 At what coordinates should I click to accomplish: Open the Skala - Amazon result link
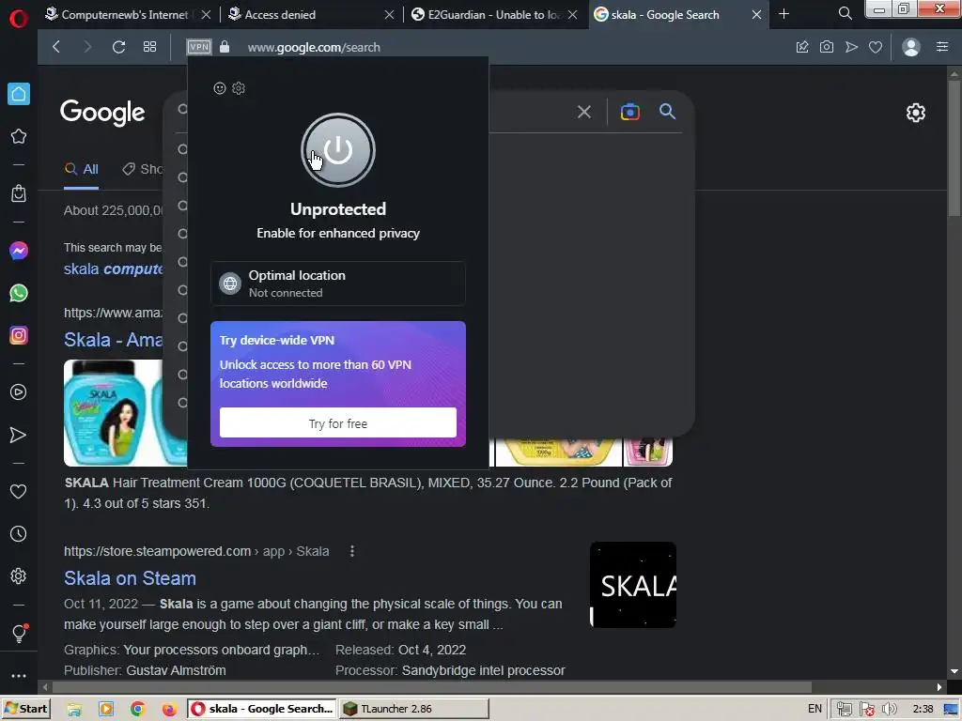114,340
